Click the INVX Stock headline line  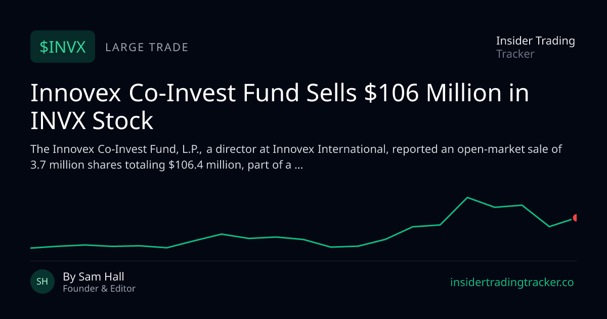(92, 121)
